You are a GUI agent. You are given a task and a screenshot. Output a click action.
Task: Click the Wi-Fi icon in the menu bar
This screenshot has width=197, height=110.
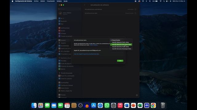point(161,1)
